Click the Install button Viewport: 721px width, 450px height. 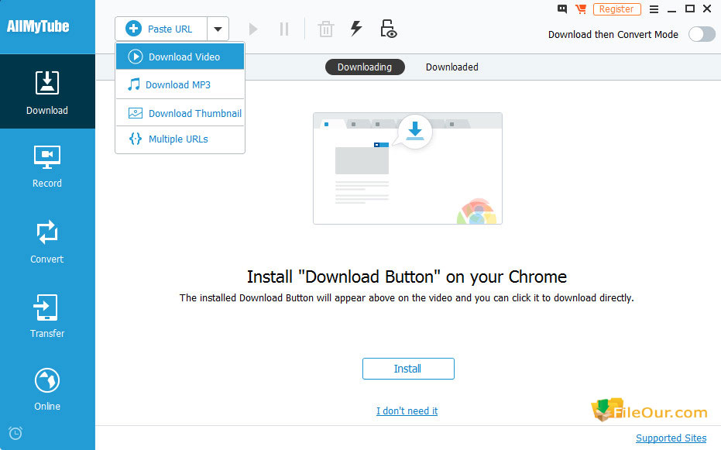point(408,369)
